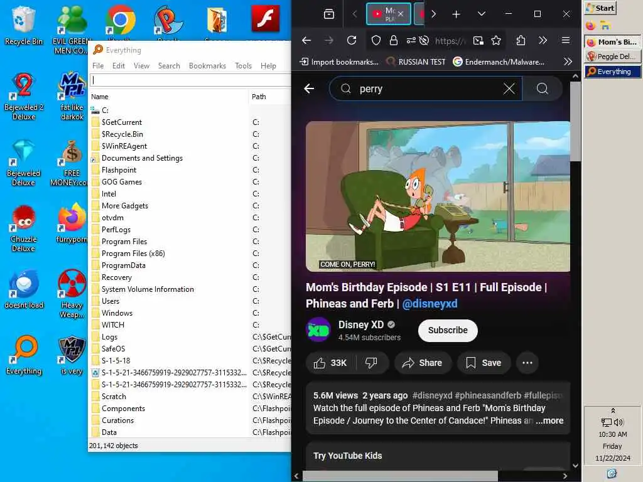This screenshot has width=643, height=482.
Task: Launch the Google Chrome desktop shortcut
Action: point(120,19)
